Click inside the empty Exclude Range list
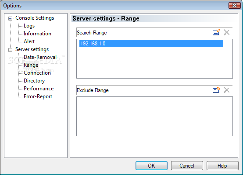 154,116
